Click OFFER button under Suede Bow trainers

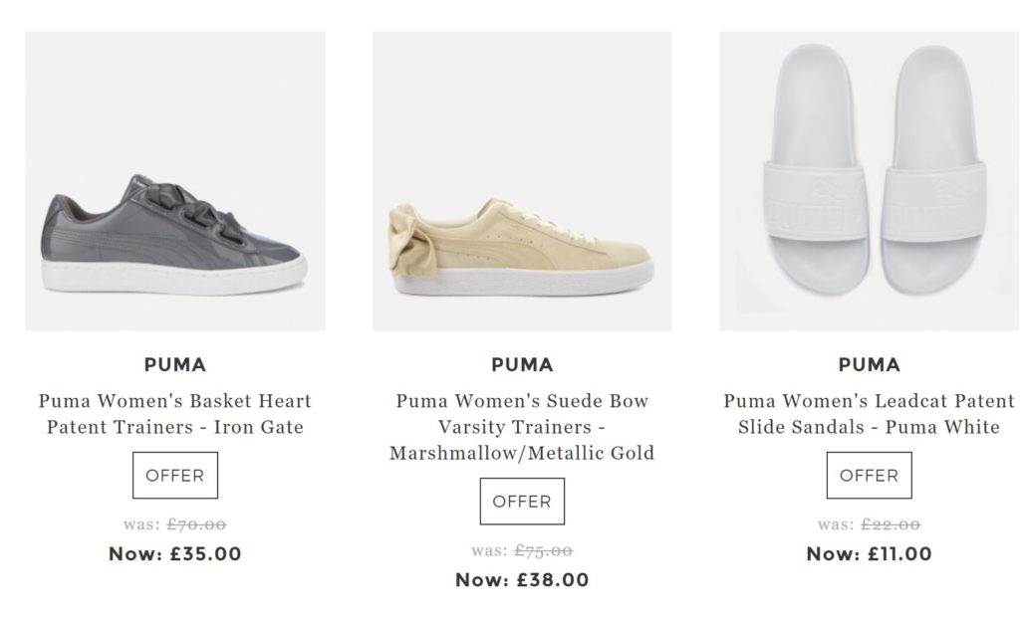[x=522, y=502]
